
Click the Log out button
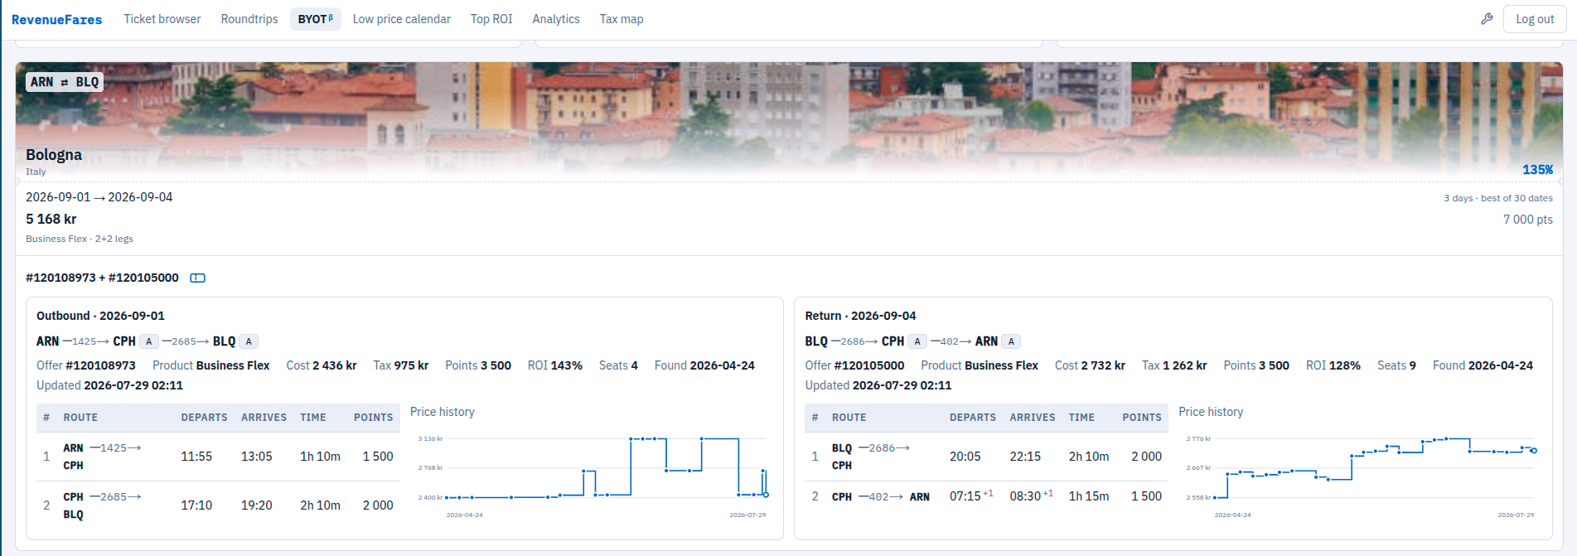pos(1535,19)
